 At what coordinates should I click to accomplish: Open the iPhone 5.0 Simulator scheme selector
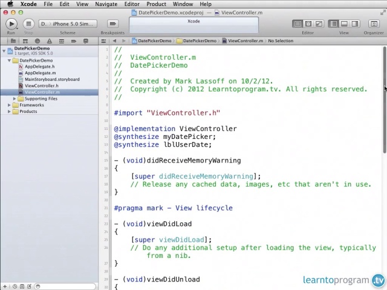68,24
